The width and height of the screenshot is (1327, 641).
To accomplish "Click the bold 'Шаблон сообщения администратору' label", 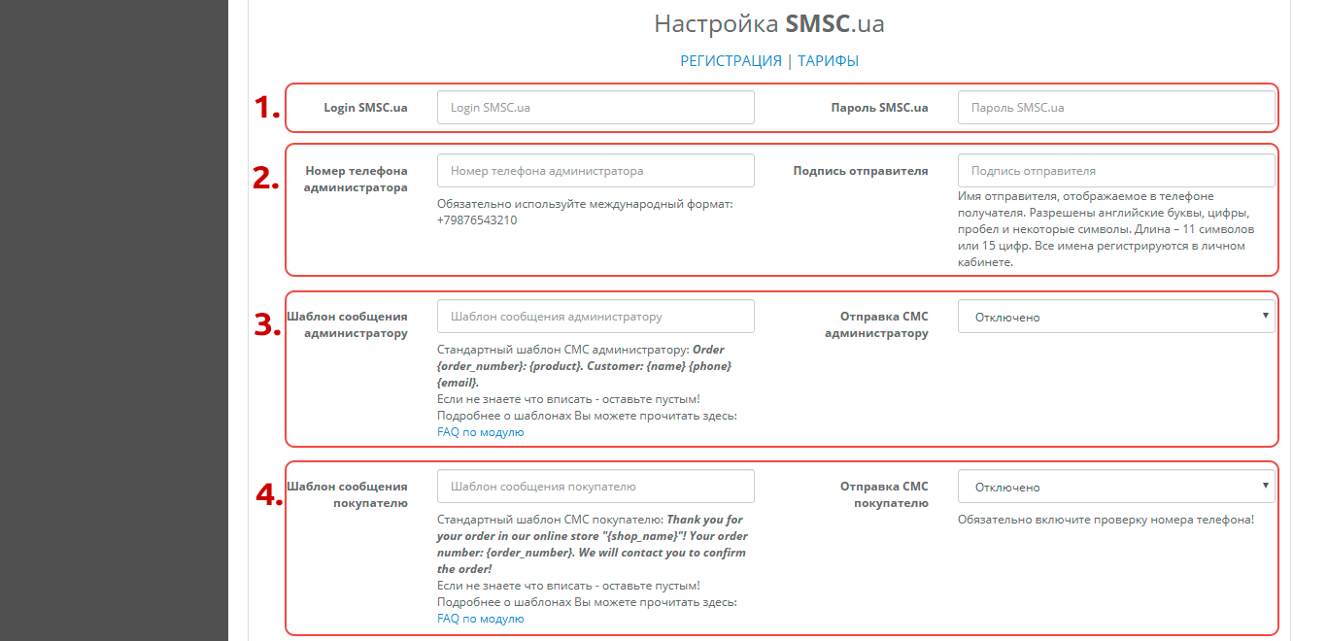I will (x=348, y=324).
